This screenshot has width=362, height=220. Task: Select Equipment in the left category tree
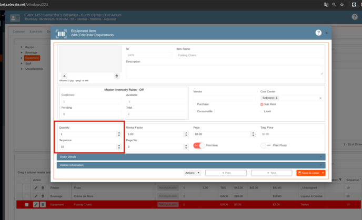[x=32, y=58]
